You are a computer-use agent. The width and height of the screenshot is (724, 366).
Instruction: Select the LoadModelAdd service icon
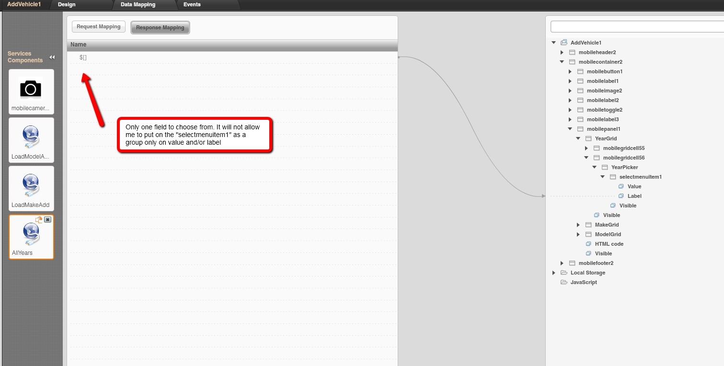pos(31,137)
